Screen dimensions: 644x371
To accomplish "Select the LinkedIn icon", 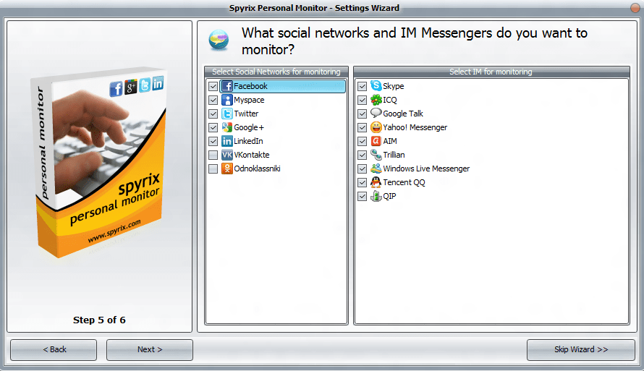I will pos(227,141).
